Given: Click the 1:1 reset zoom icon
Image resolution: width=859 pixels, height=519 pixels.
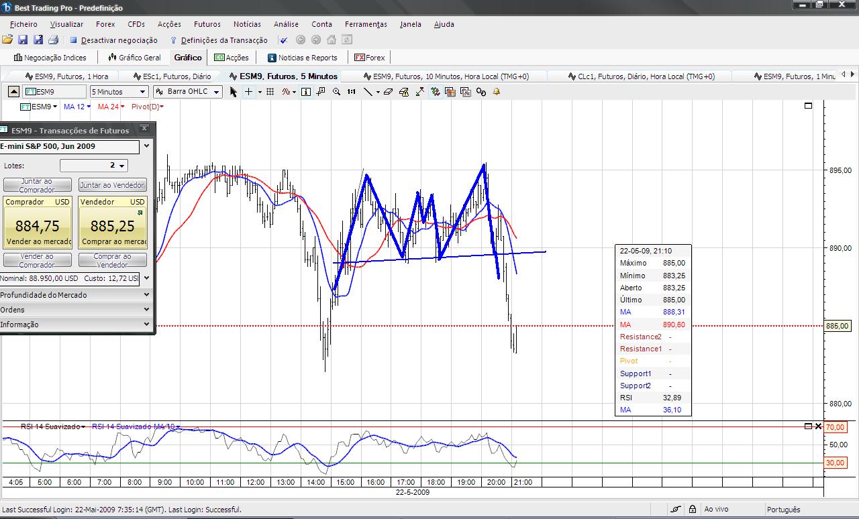Looking at the screenshot, I should (x=351, y=92).
